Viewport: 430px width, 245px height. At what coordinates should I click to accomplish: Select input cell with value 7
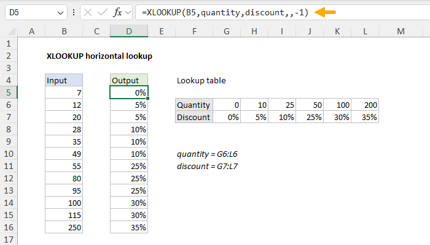pyautogui.click(x=64, y=92)
